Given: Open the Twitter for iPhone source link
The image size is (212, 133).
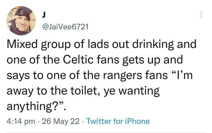Looking at the screenshot, I should 118,121.
